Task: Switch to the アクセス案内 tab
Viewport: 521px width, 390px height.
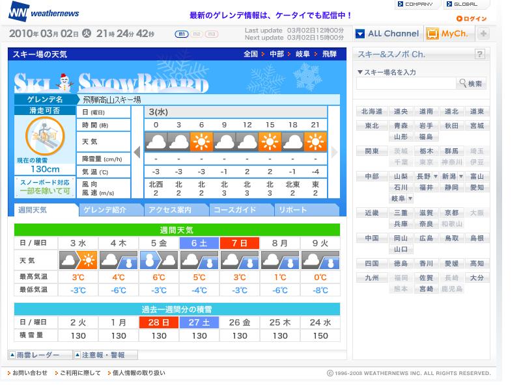Action: (x=176, y=210)
